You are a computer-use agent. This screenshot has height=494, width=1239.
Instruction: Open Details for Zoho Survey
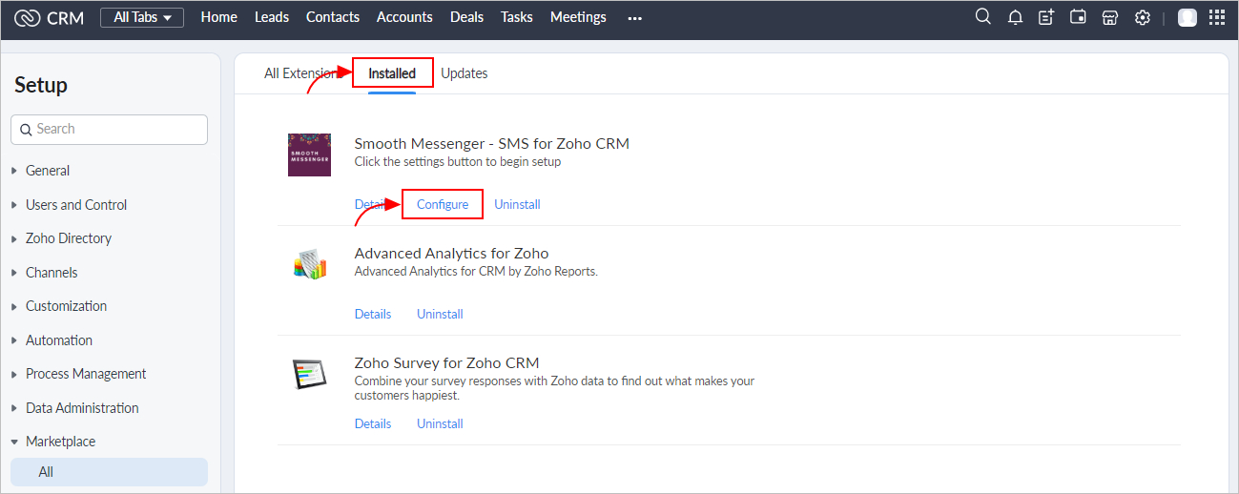pos(373,423)
